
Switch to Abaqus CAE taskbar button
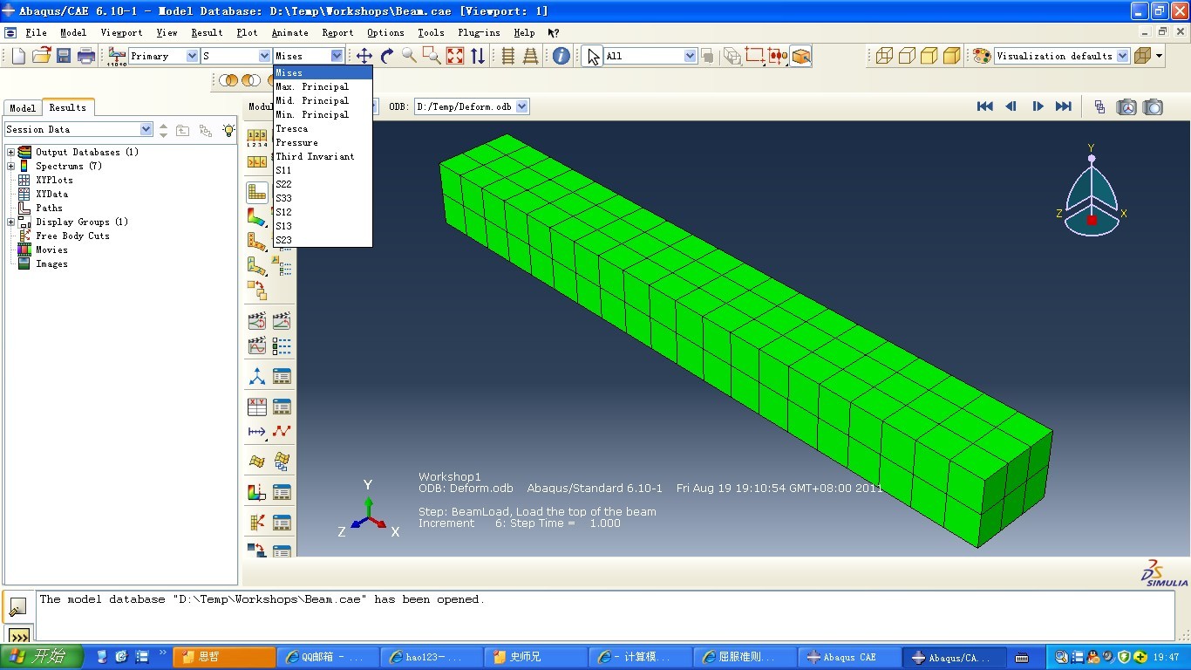[849, 657]
